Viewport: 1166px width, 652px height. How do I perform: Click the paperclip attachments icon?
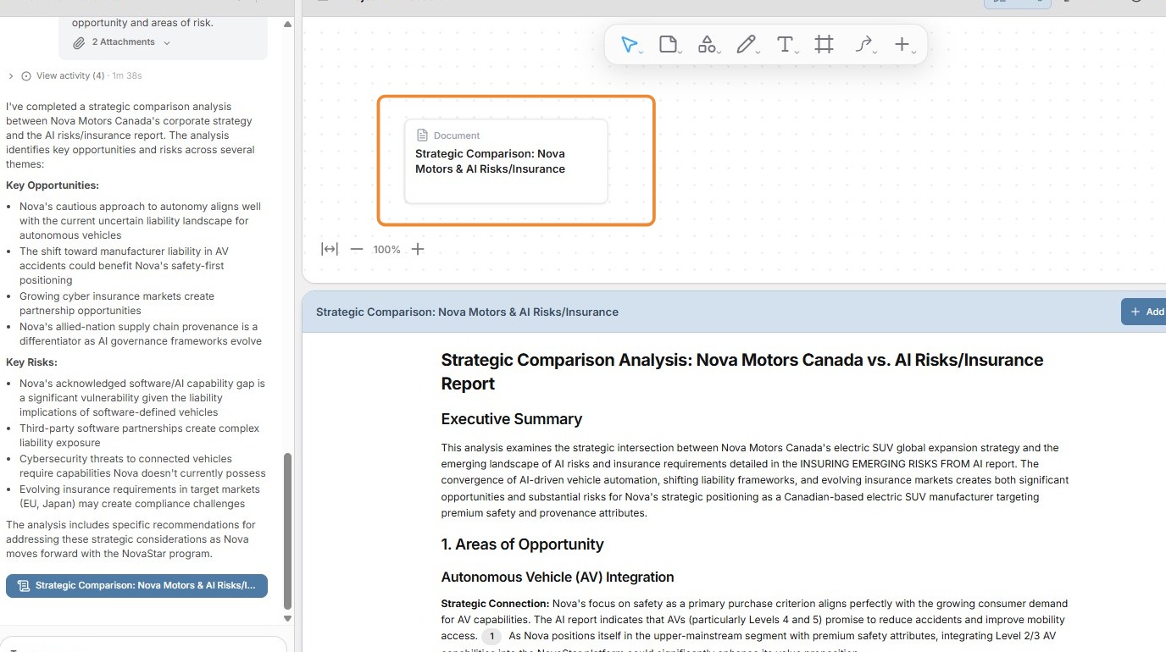tap(79, 42)
